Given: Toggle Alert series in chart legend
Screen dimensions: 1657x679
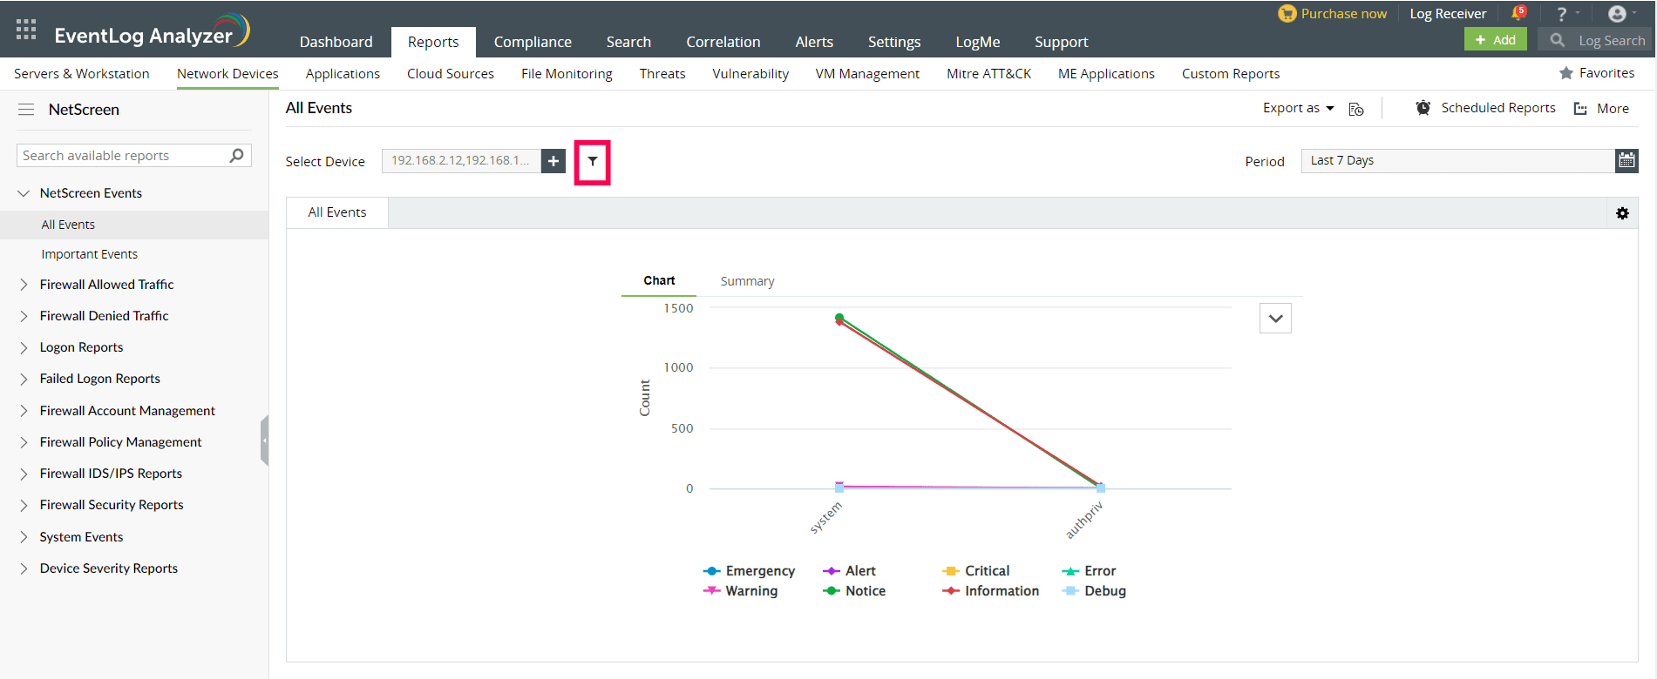Looking at the screenshot, I should 850,571.
